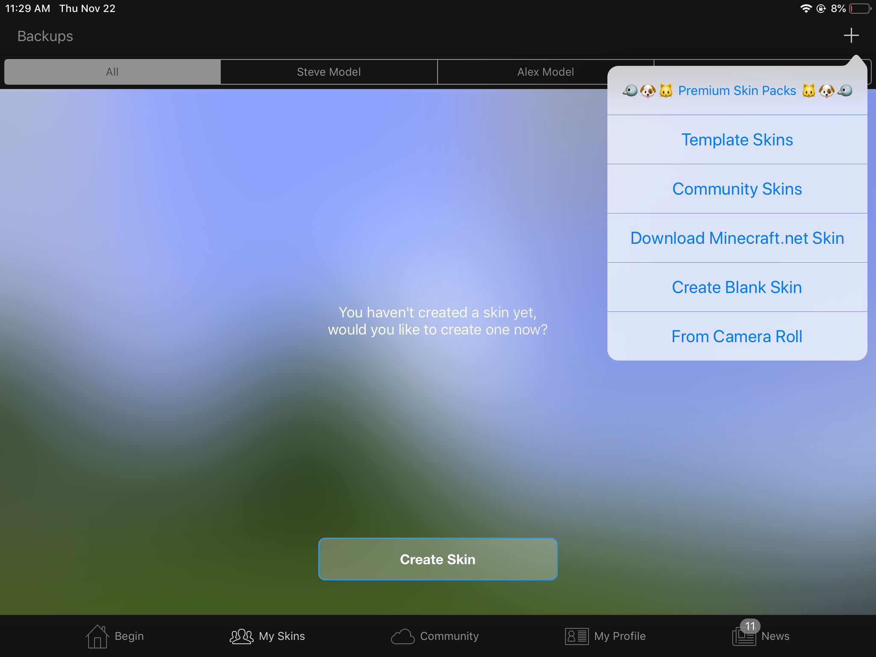This screenshot has height=657, width=876.
Task: Tap the battery indicator in status bar
Action: [860, 9]
